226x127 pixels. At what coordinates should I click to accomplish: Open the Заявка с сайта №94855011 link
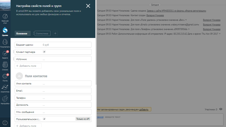[x=177, y=11]
